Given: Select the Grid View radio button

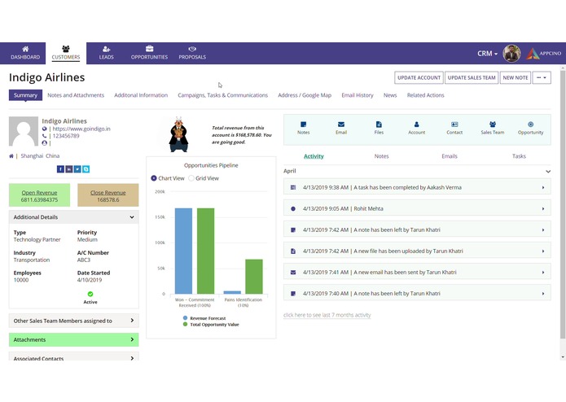Looking at the screenshot, I should (x=191, y=178).
